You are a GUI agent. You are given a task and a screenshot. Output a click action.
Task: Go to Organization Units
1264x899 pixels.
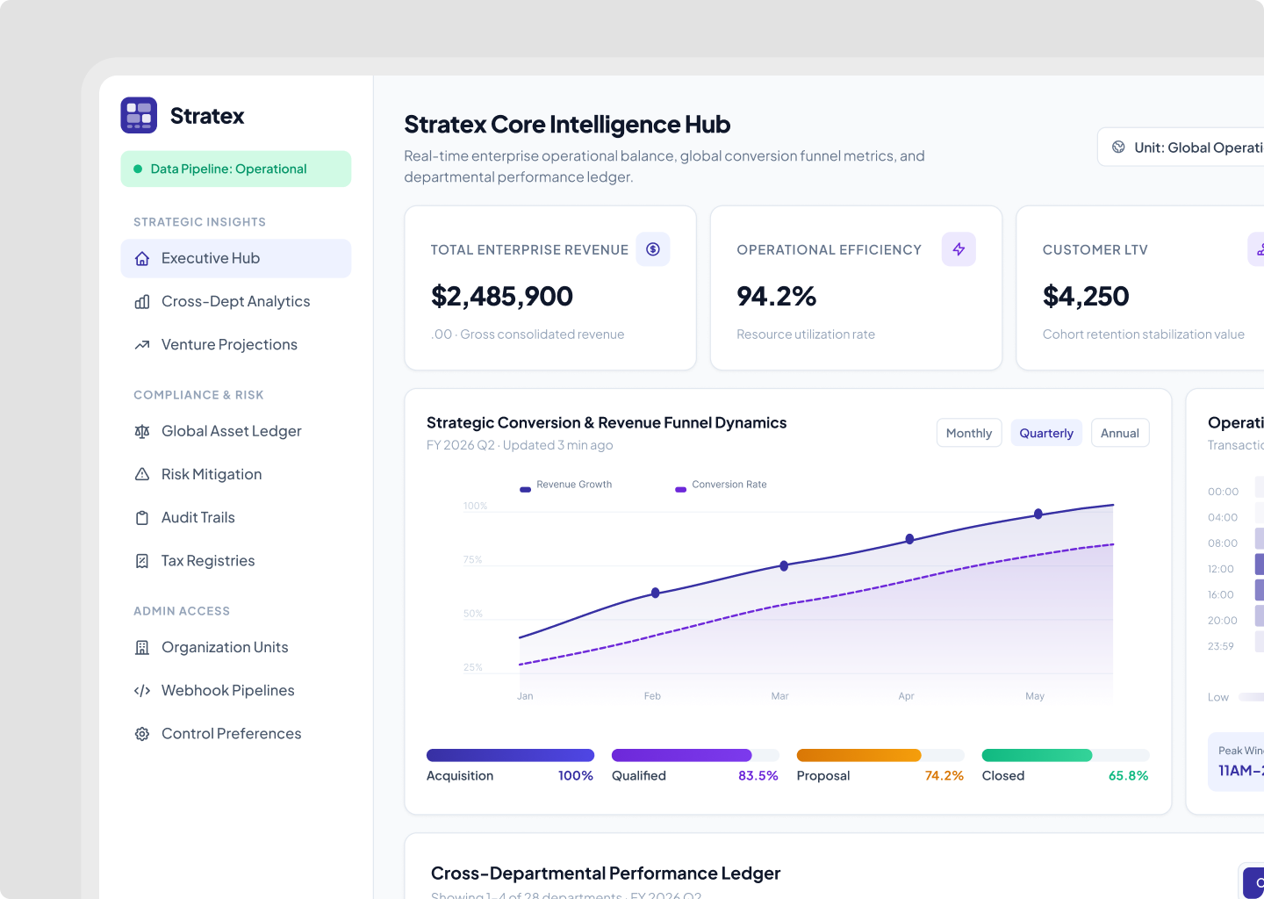pos(236,648)
